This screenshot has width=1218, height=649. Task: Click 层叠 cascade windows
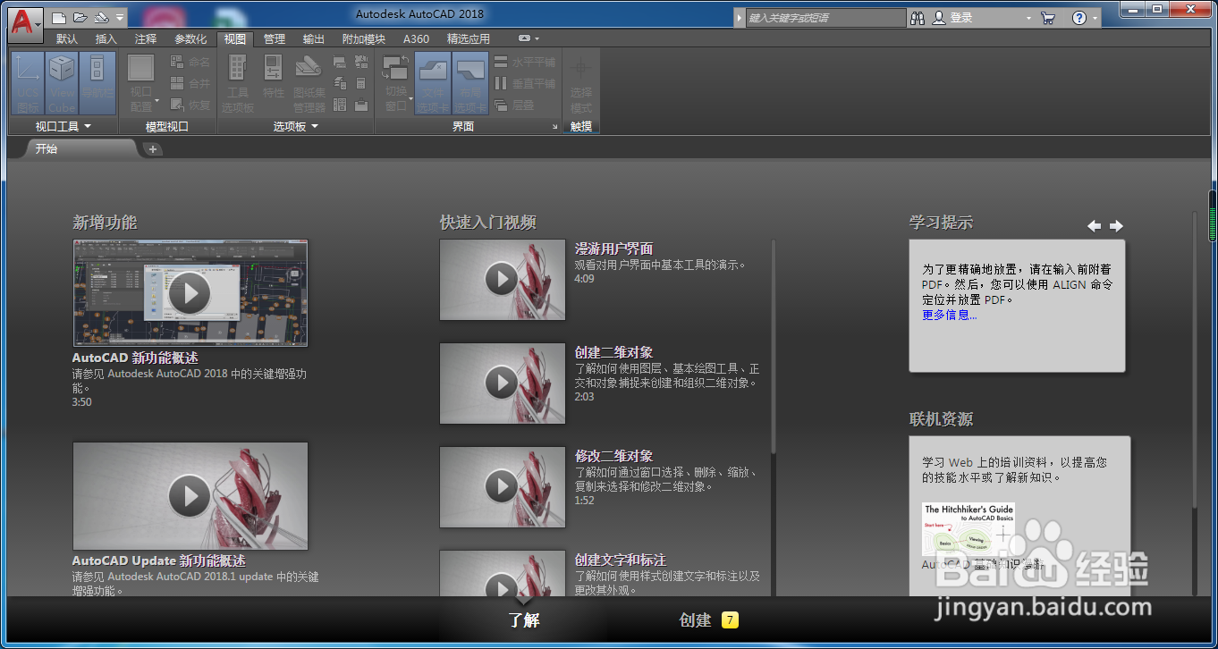514,105
